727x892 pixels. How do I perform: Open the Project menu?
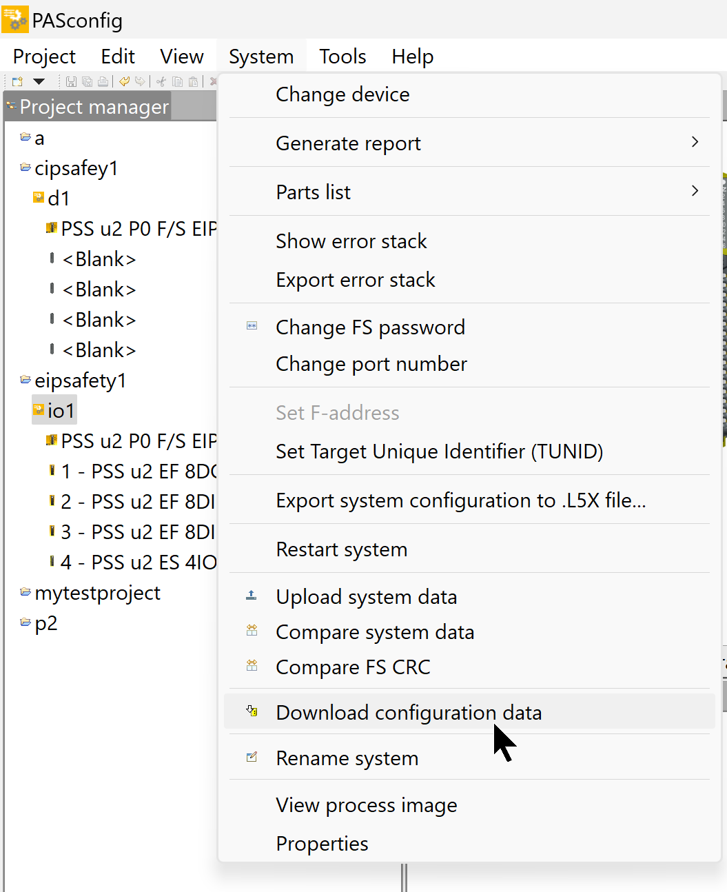click(x=44, y=57)
